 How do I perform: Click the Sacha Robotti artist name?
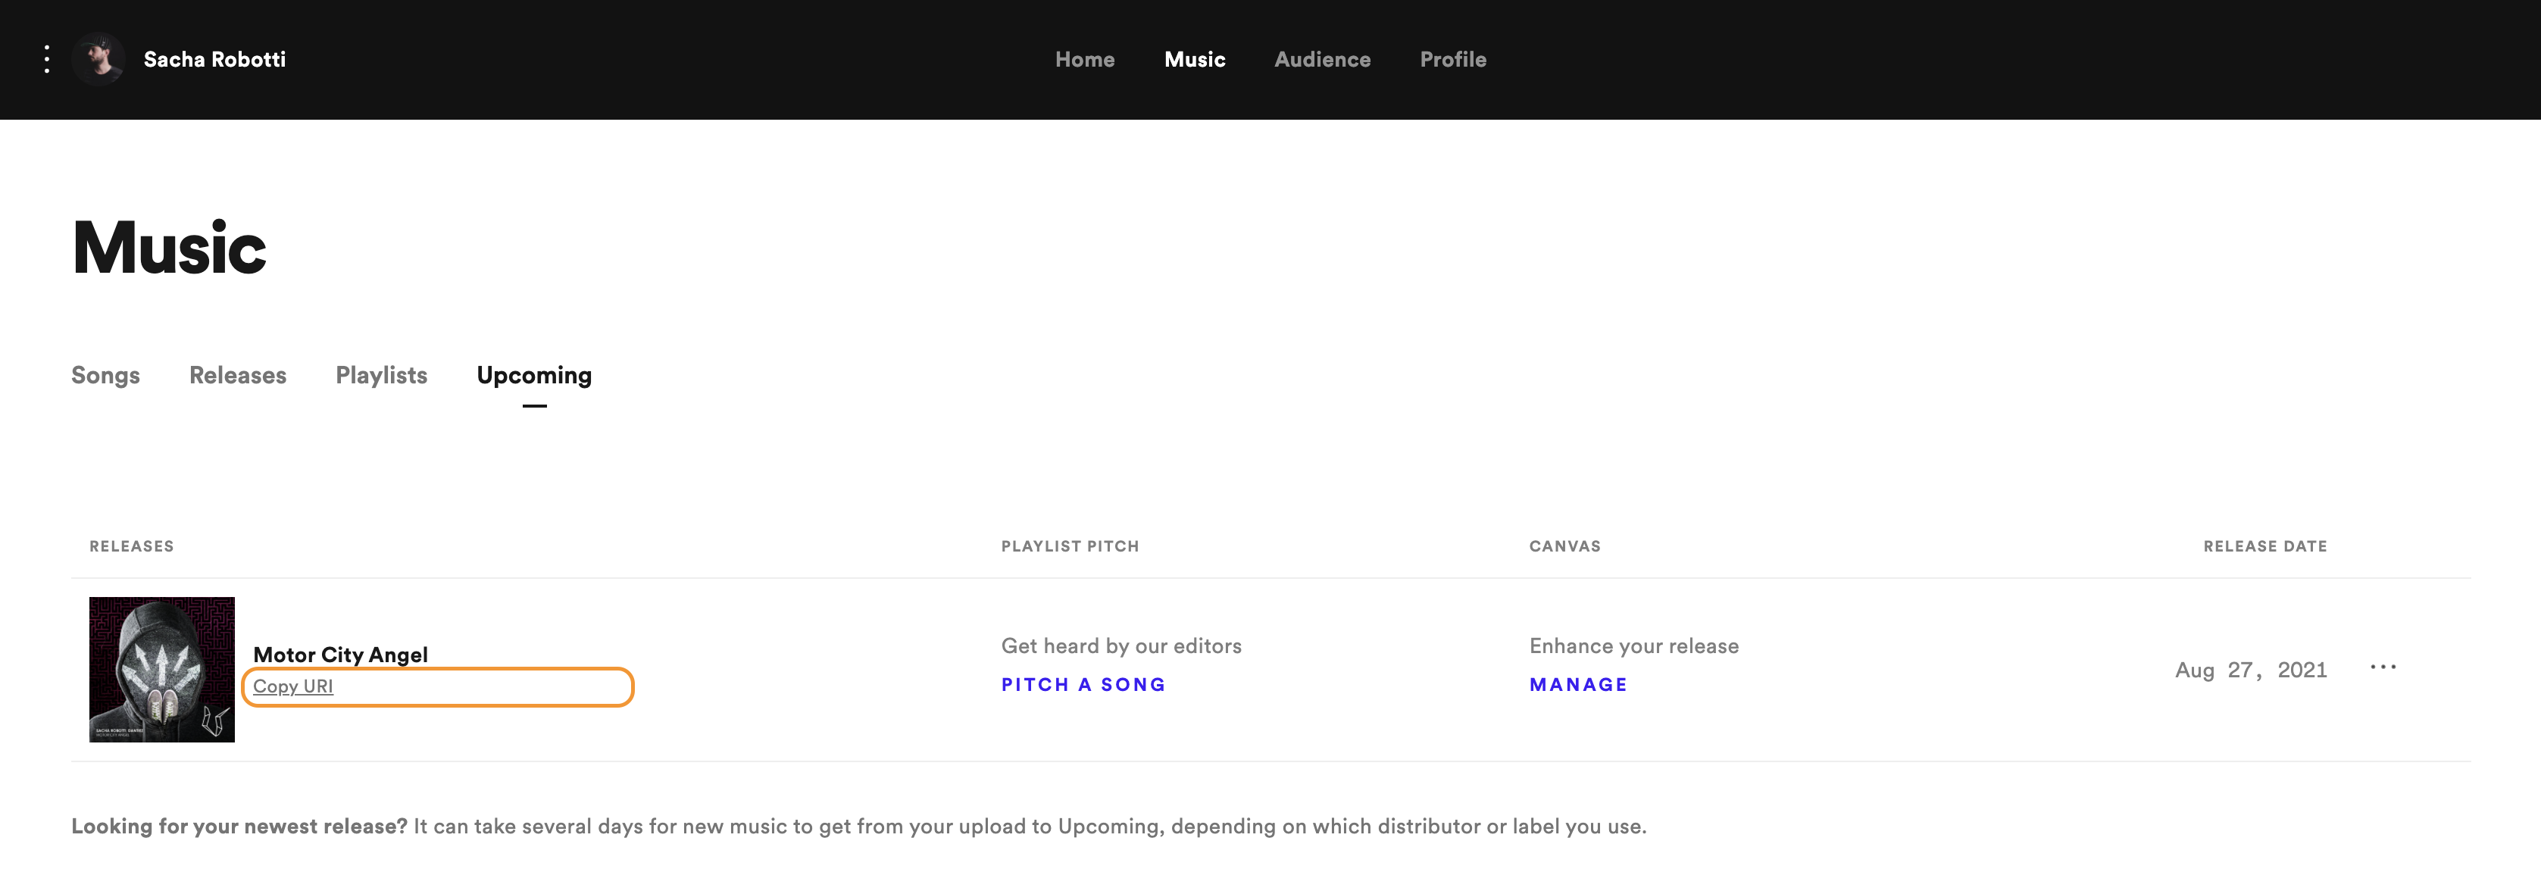pos(214,59)
